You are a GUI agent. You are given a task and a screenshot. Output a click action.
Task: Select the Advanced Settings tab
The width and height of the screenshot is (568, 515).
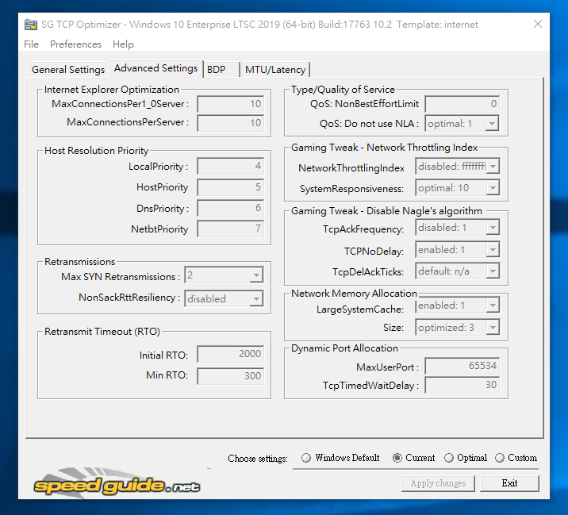click(155, 68)
